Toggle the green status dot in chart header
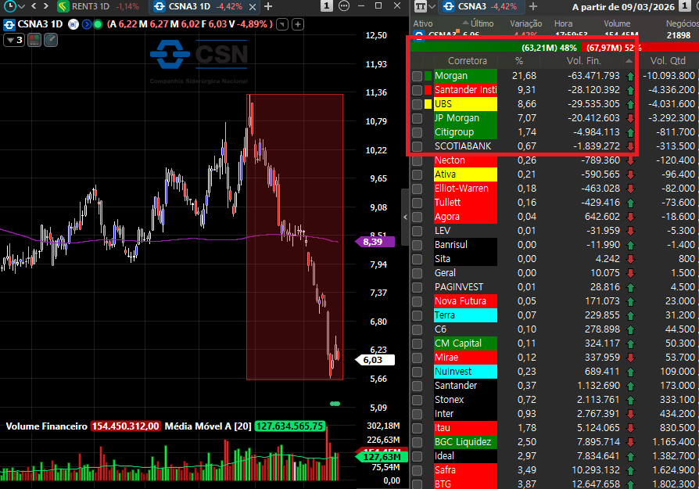The width and height of the screenshot is (699, 489). pos(98,24)
